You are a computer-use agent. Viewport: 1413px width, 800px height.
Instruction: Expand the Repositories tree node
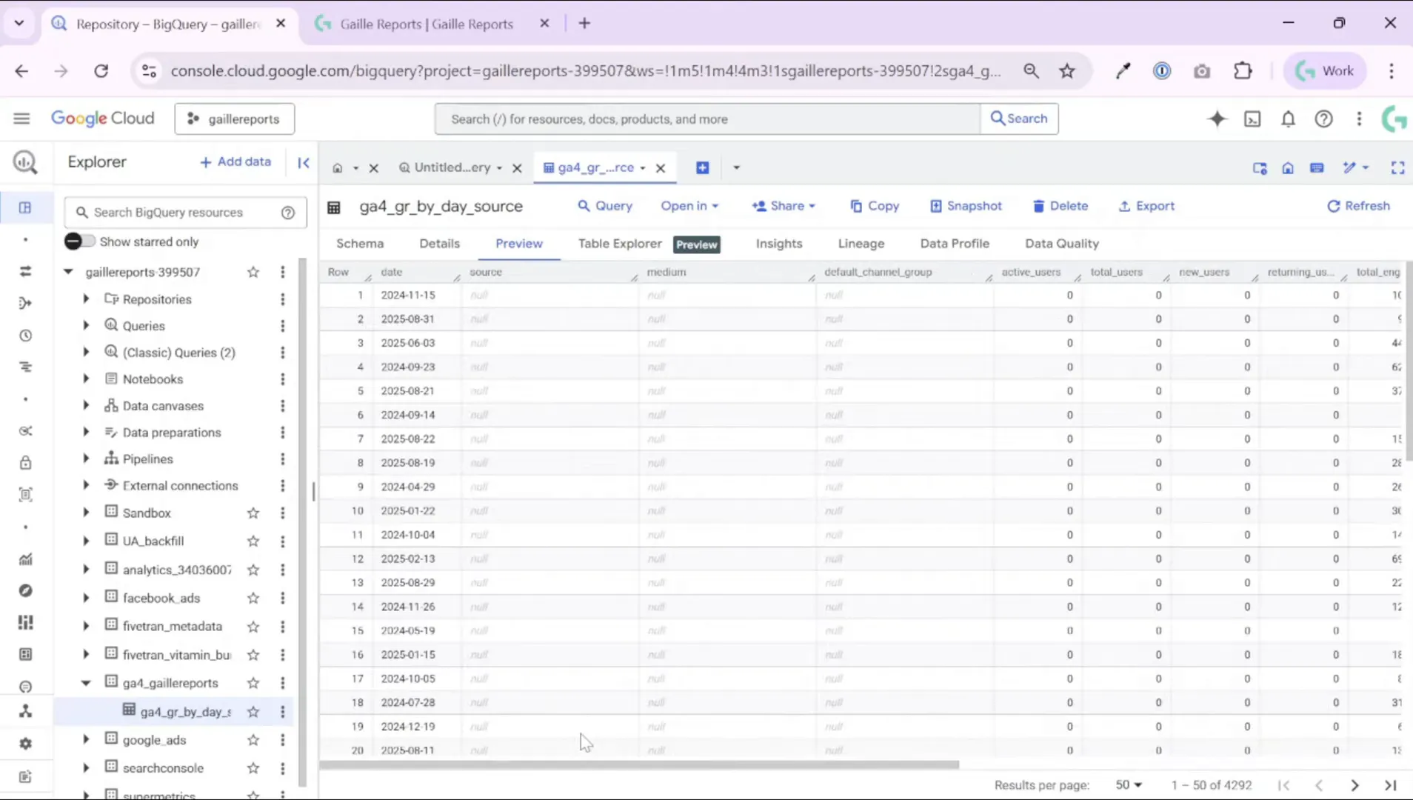[85, 299]
